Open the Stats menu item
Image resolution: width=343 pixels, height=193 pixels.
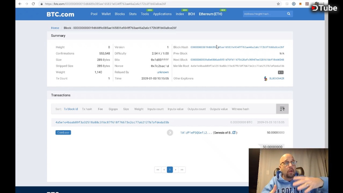132,14
